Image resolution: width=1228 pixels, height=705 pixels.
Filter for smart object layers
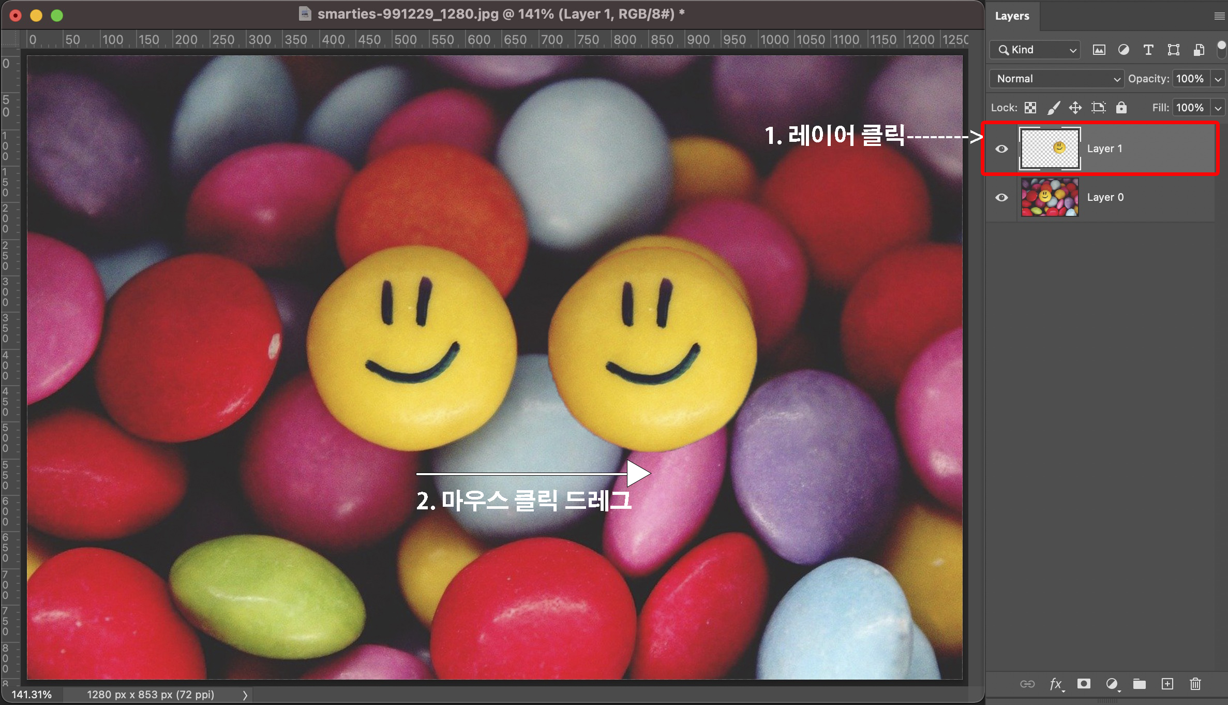tap(1199, 50)
